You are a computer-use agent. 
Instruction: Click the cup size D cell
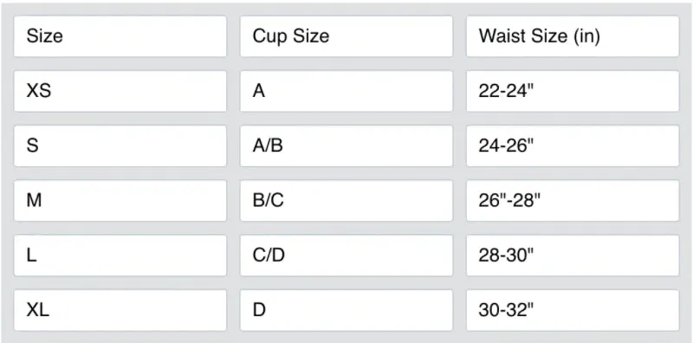click(x=346, y=310)
